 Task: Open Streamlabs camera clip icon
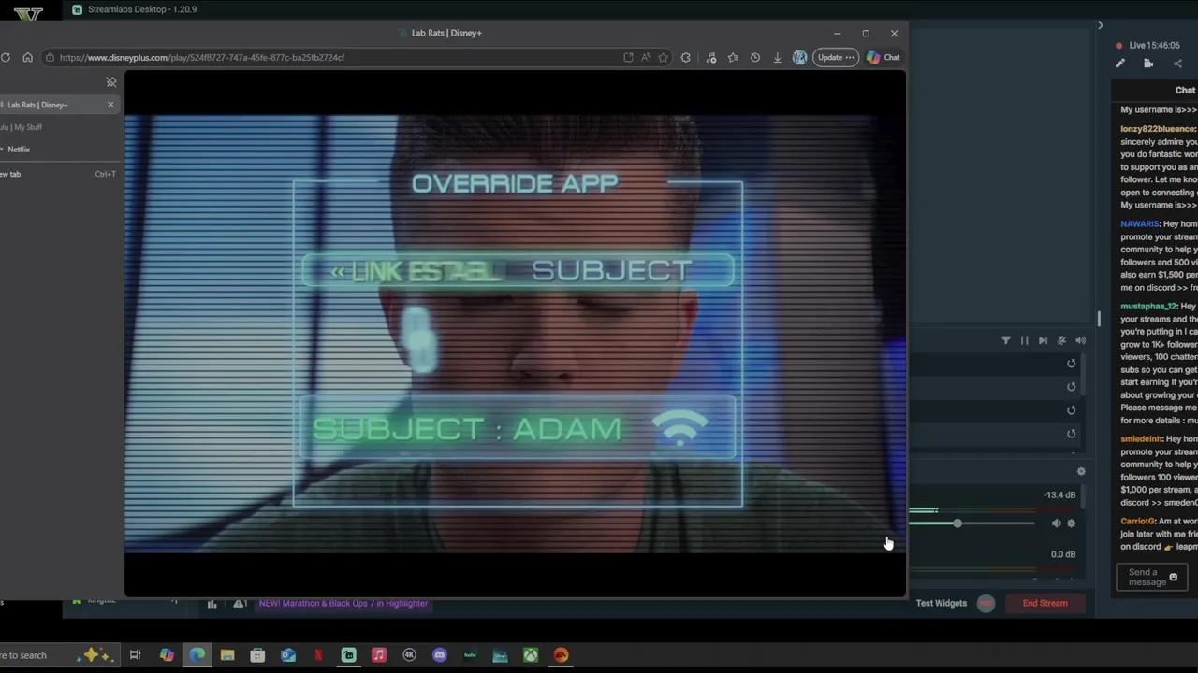1148,64
